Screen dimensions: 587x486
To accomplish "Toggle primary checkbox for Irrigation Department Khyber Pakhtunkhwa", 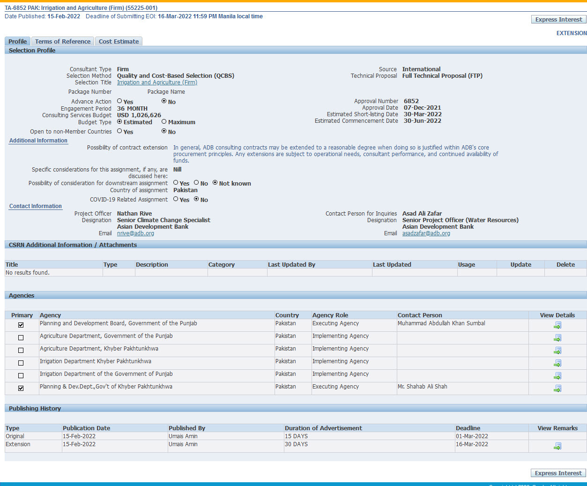I will [x=21, y=363].
